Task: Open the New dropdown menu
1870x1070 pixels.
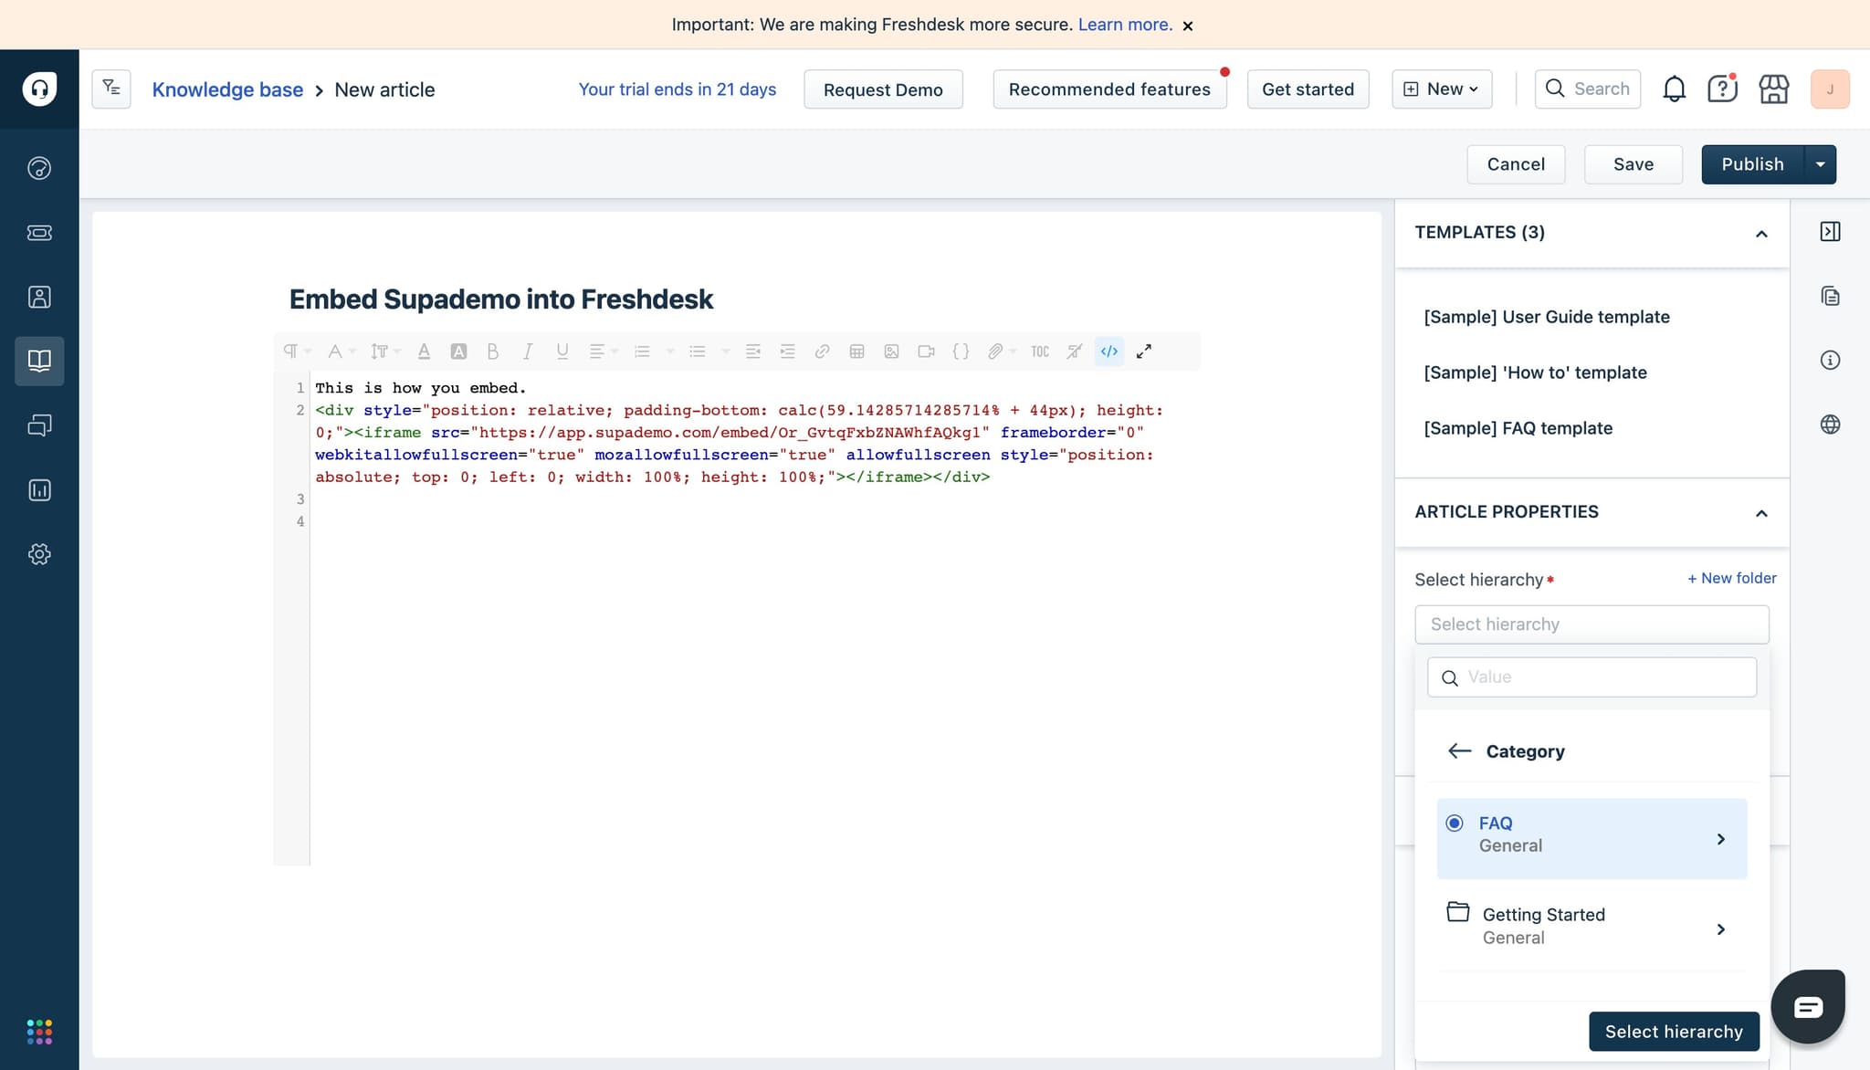Action: 1442,89
